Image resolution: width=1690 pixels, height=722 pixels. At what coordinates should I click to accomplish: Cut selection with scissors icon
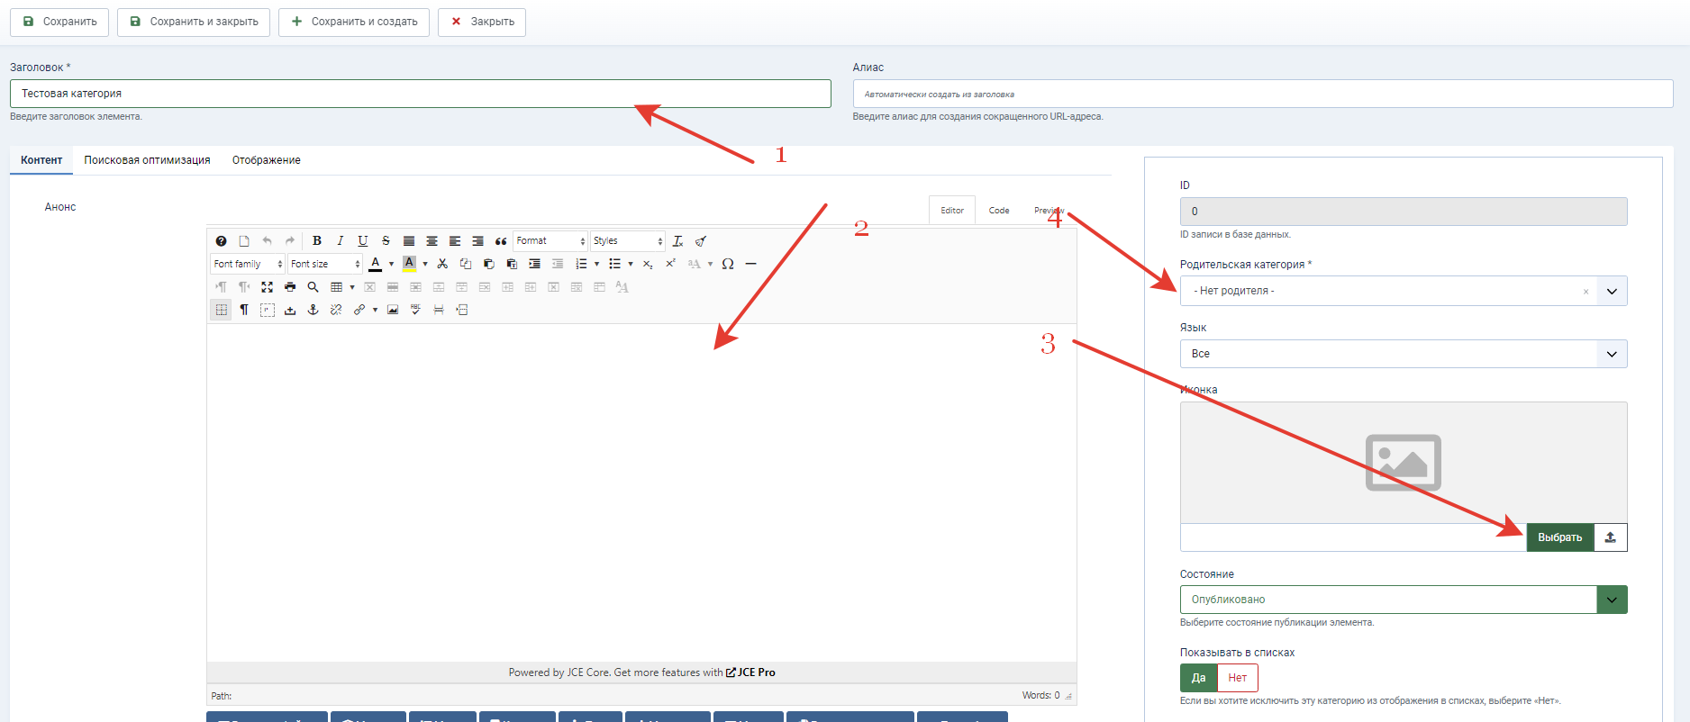[x=442, y=264]
